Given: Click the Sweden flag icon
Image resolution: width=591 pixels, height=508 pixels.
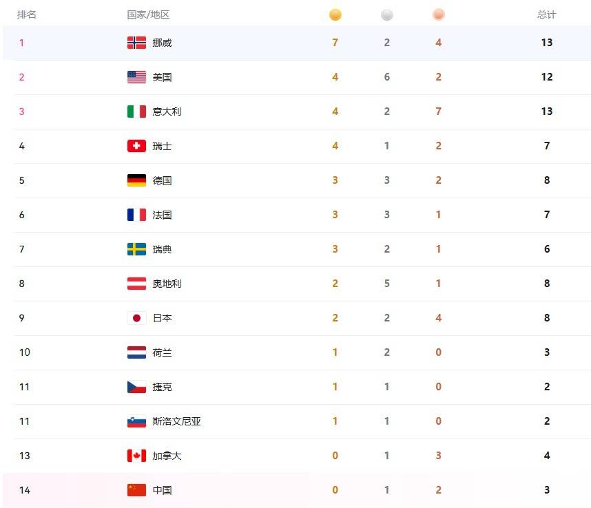Looking at the screenshot, I should tap(136, 249).
